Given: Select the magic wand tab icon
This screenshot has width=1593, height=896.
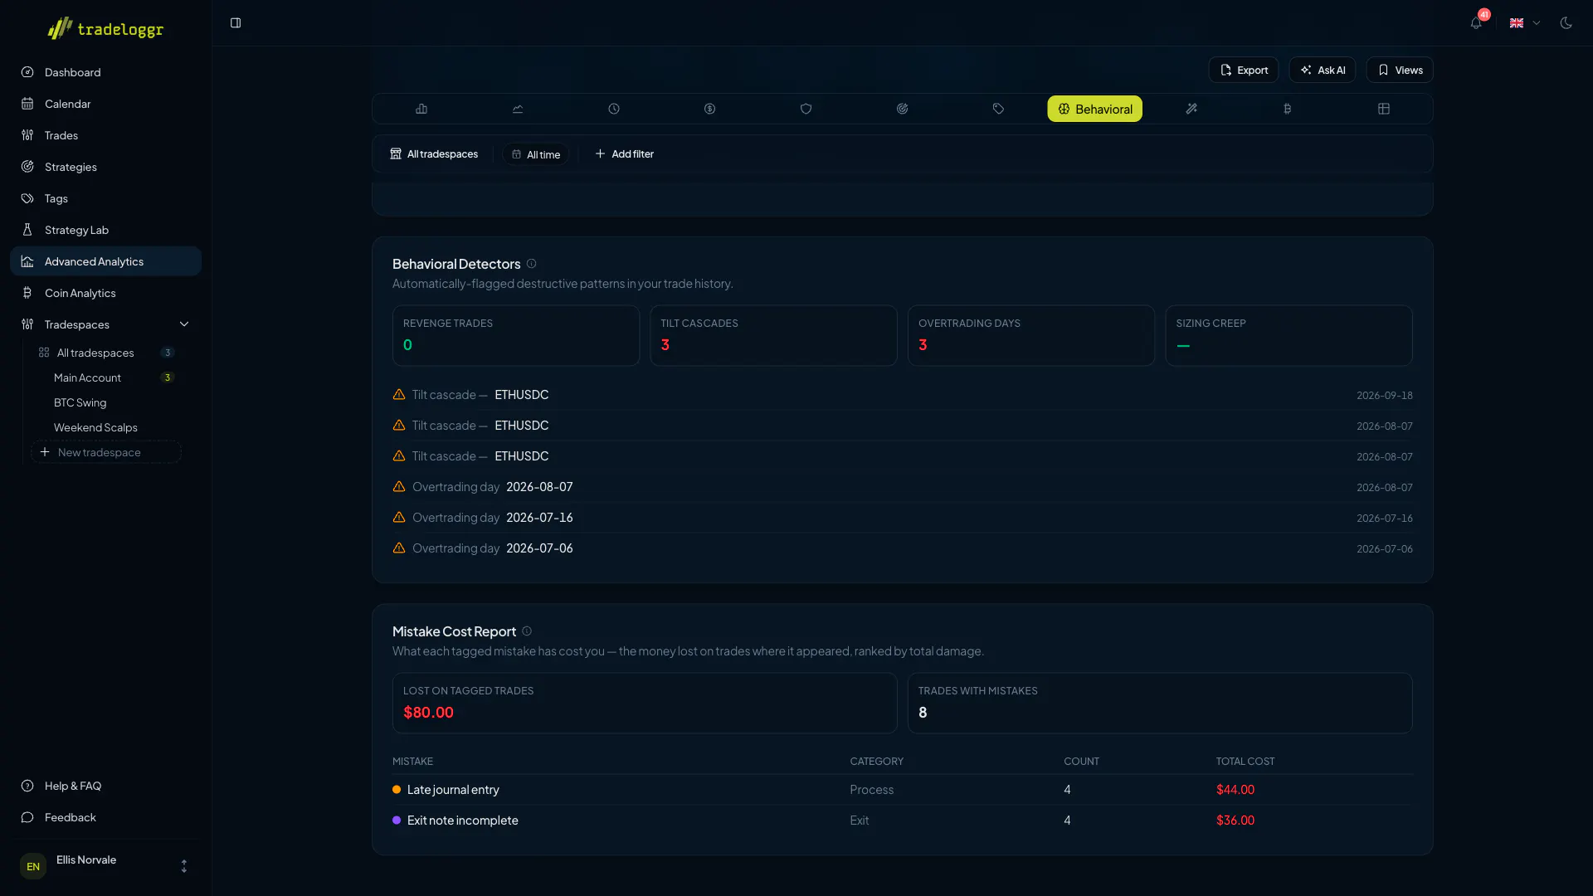Looking at the screenshot, I should point(1191,109).
